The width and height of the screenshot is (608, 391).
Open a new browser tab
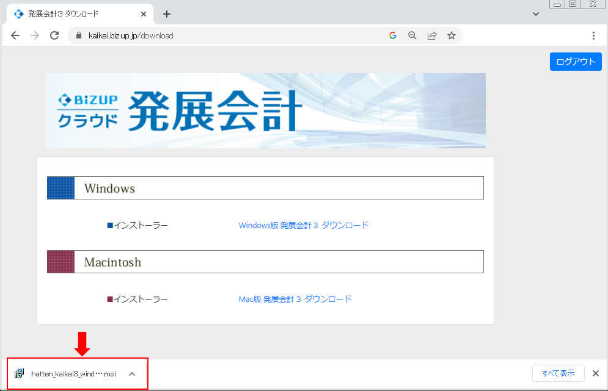(x=167, y=14)
